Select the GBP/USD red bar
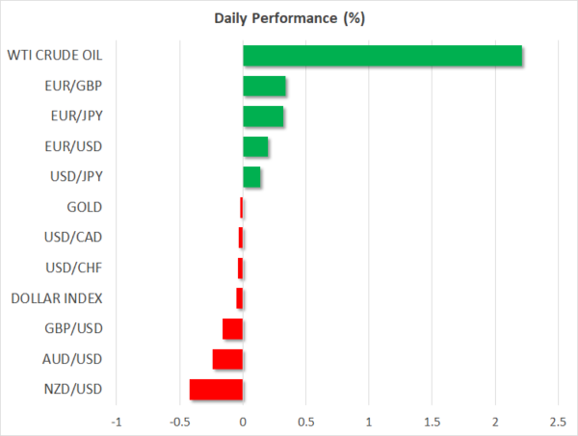The height and width of the screenshot is (436, 578). coord(232,328)
